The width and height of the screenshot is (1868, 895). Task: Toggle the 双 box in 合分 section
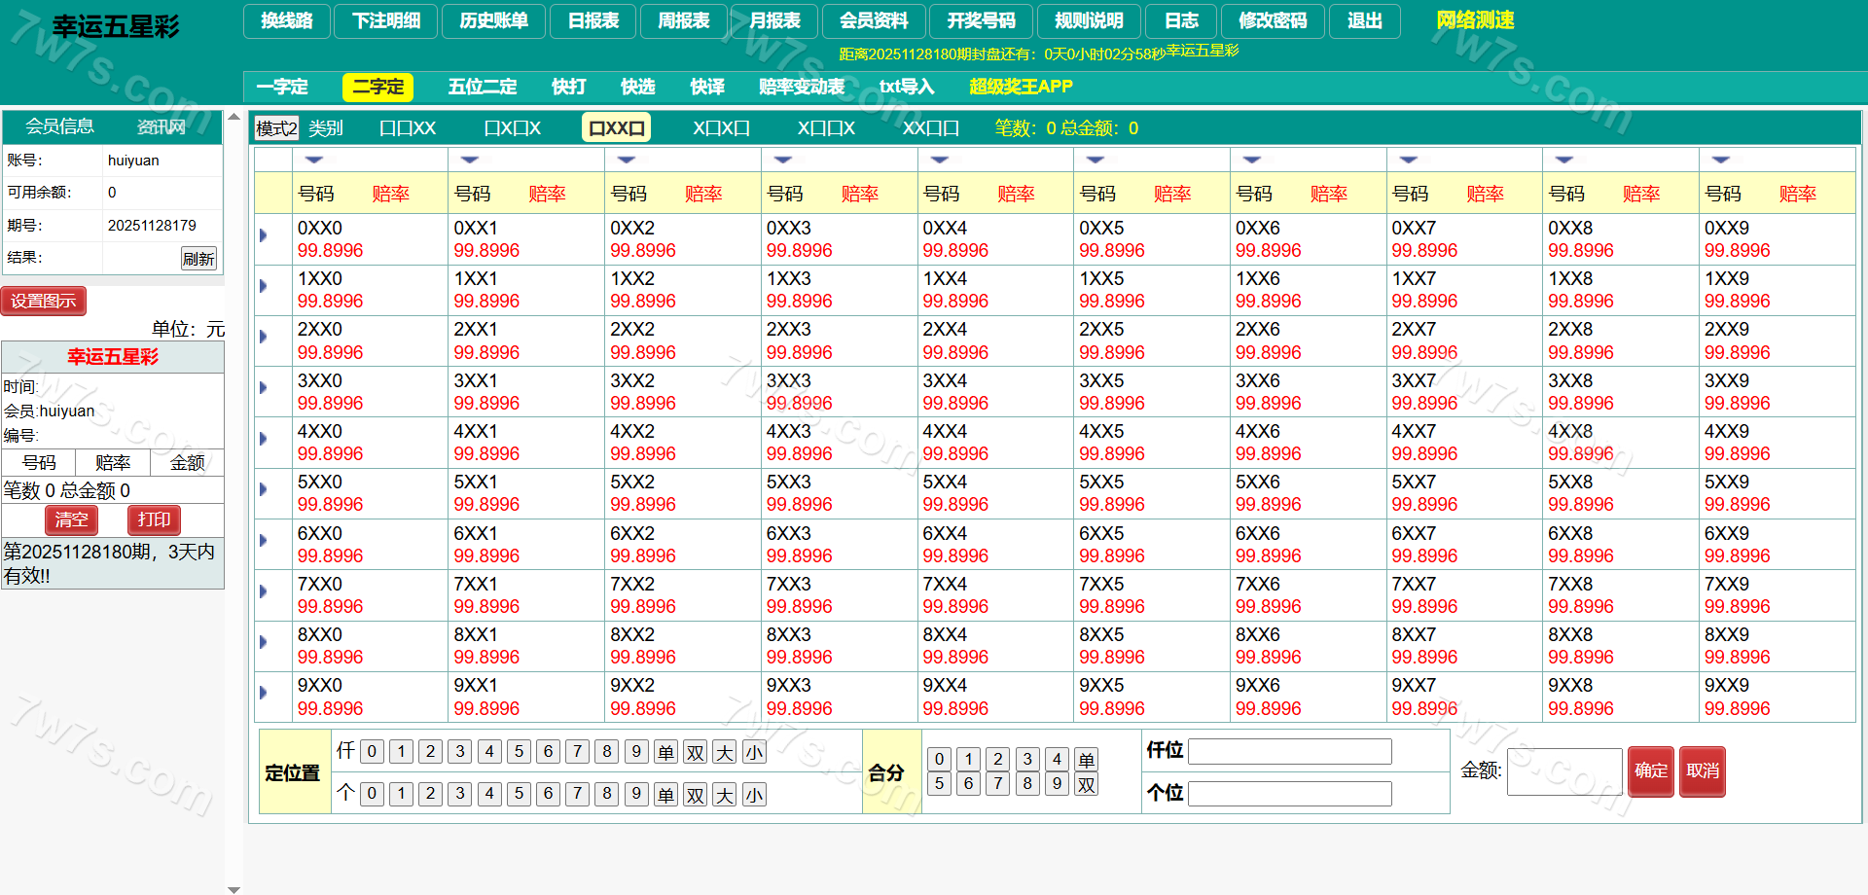click(x=1087, y=784)
